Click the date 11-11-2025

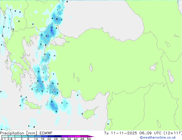124,133
